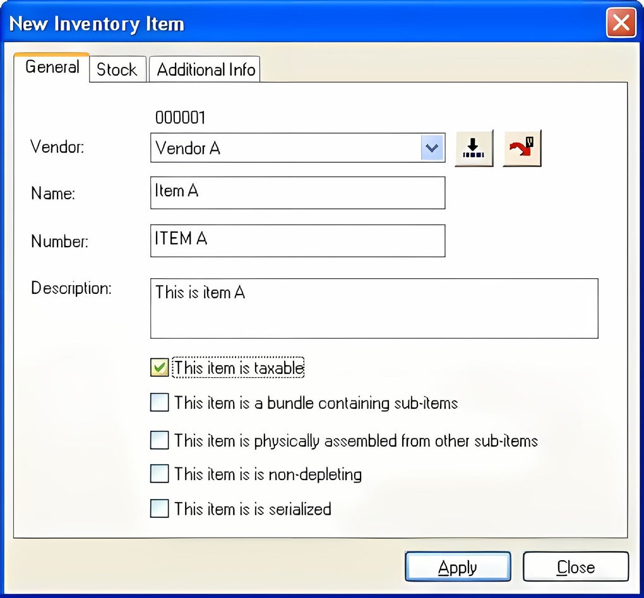Screen dimensions: 644x598
Task: Tick the non-depleting checkbox
Action: click(x=159, y=474)
